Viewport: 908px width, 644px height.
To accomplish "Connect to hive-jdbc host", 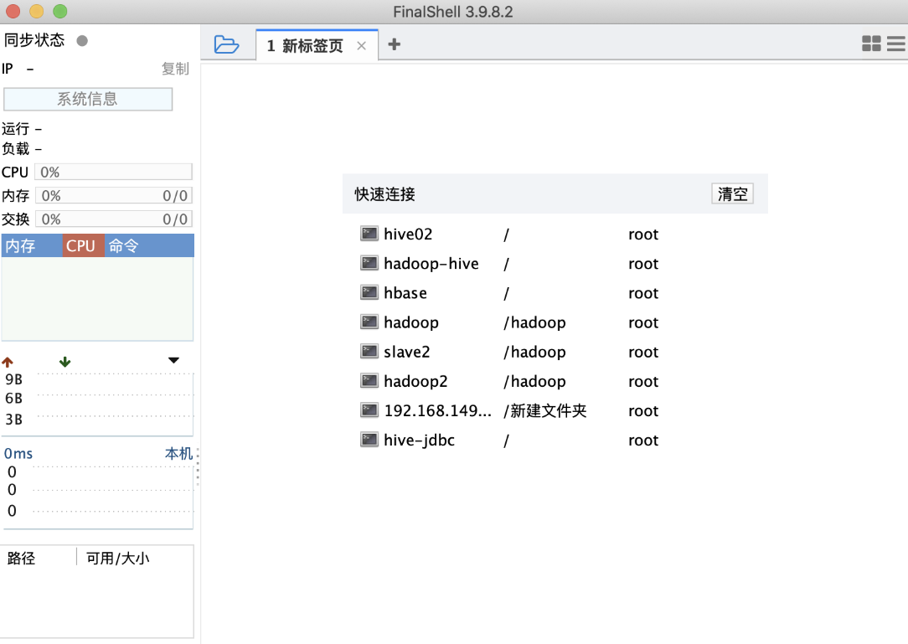I will coord(420,440).
